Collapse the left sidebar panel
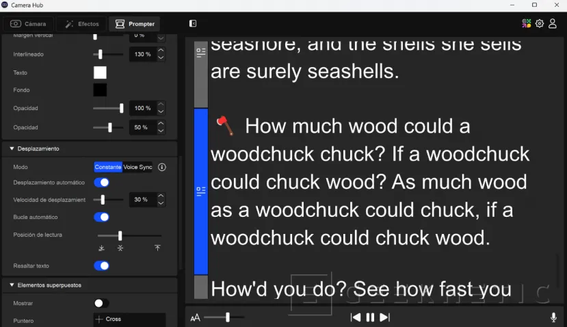This screenshot has height=327, width=567. (x=193, y=23)
